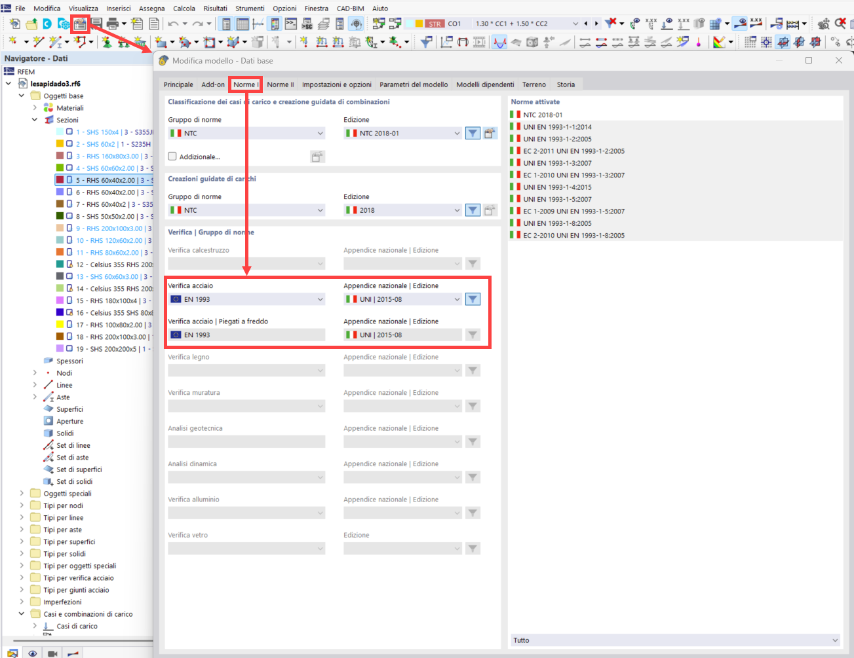Open the Edizione NTC 2018-01 dropdown
Viewport: 854px width, 658px height.
403,133
